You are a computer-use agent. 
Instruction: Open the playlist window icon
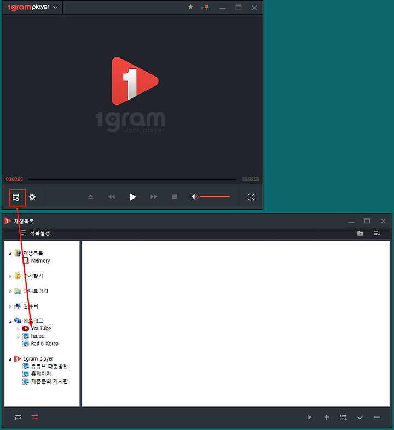(x=16, y=197)
